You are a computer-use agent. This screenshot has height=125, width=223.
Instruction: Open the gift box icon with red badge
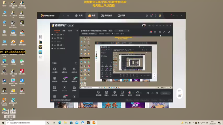151,32
